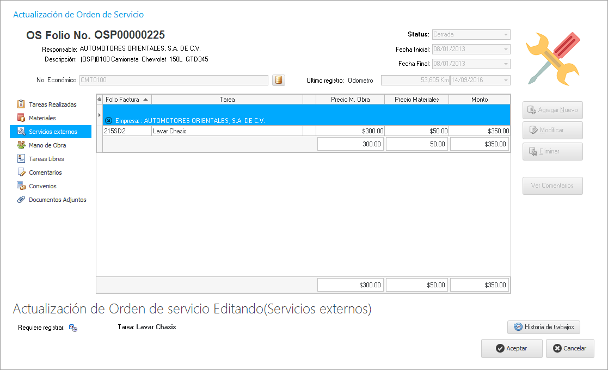Viewport: 608px width, 370px height.
Task: Select the Lavar Chasis table row
Action: click(226, 131)
